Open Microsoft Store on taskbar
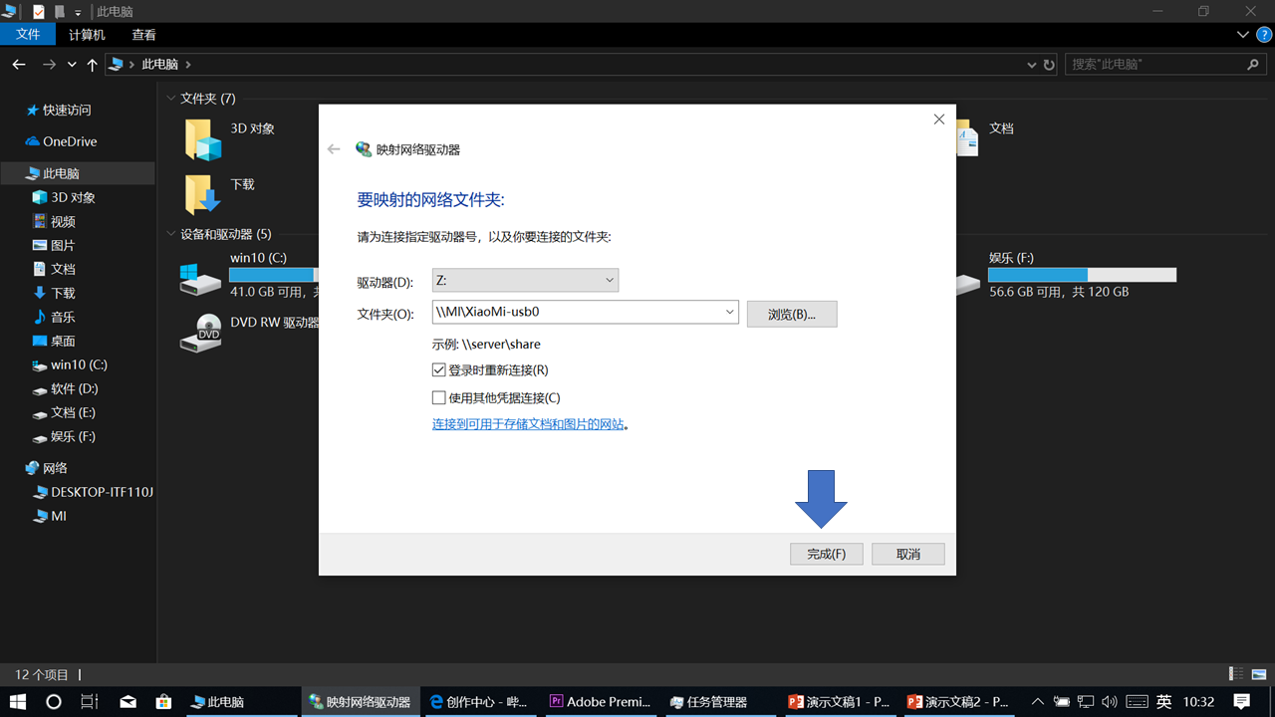Screen dimensions: 1275x717 pos(161,702)
